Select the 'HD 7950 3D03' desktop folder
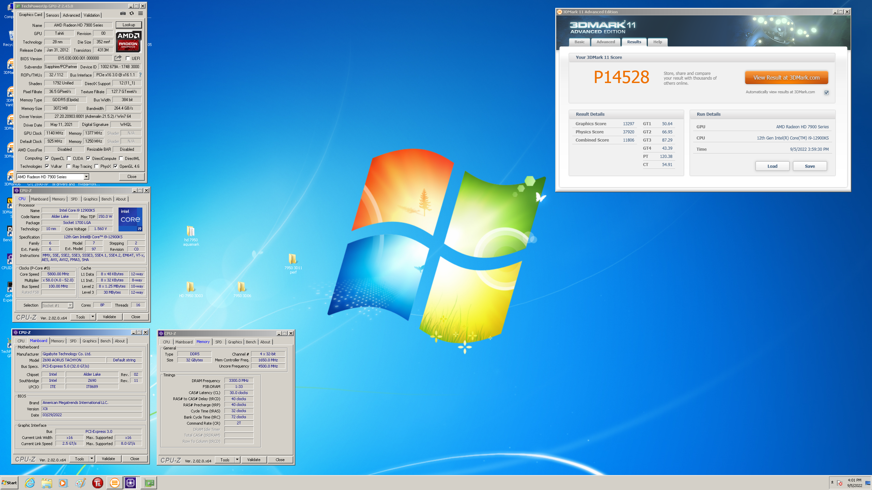 pos(191,290)
